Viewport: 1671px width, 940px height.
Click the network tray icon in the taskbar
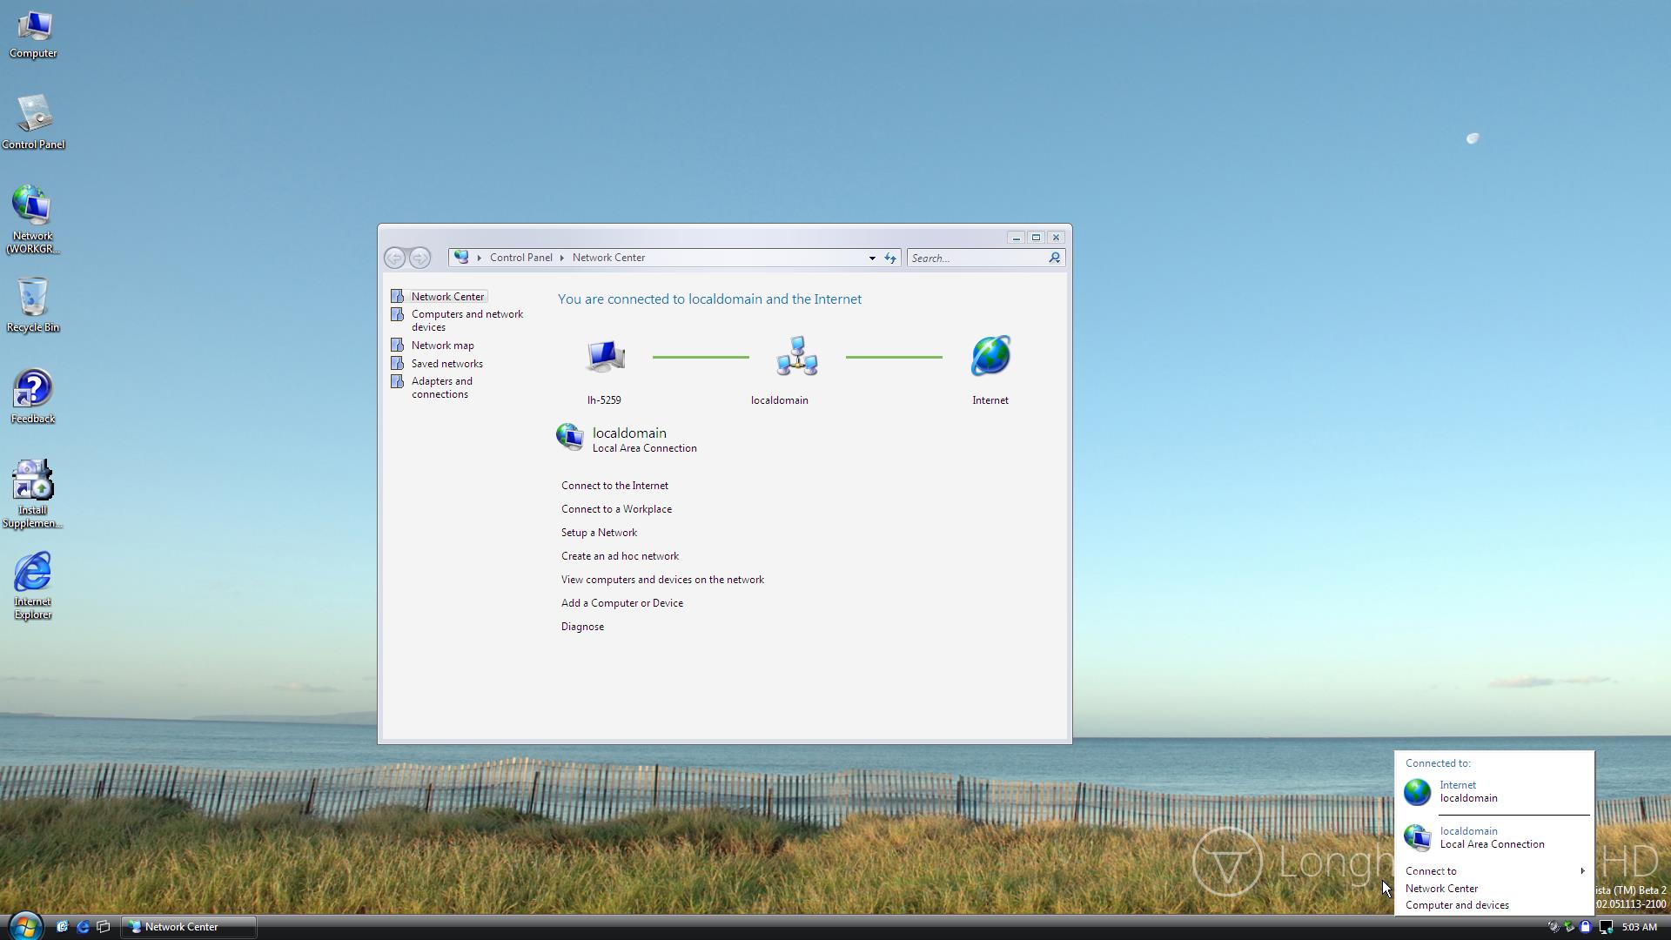[1606, 927]
